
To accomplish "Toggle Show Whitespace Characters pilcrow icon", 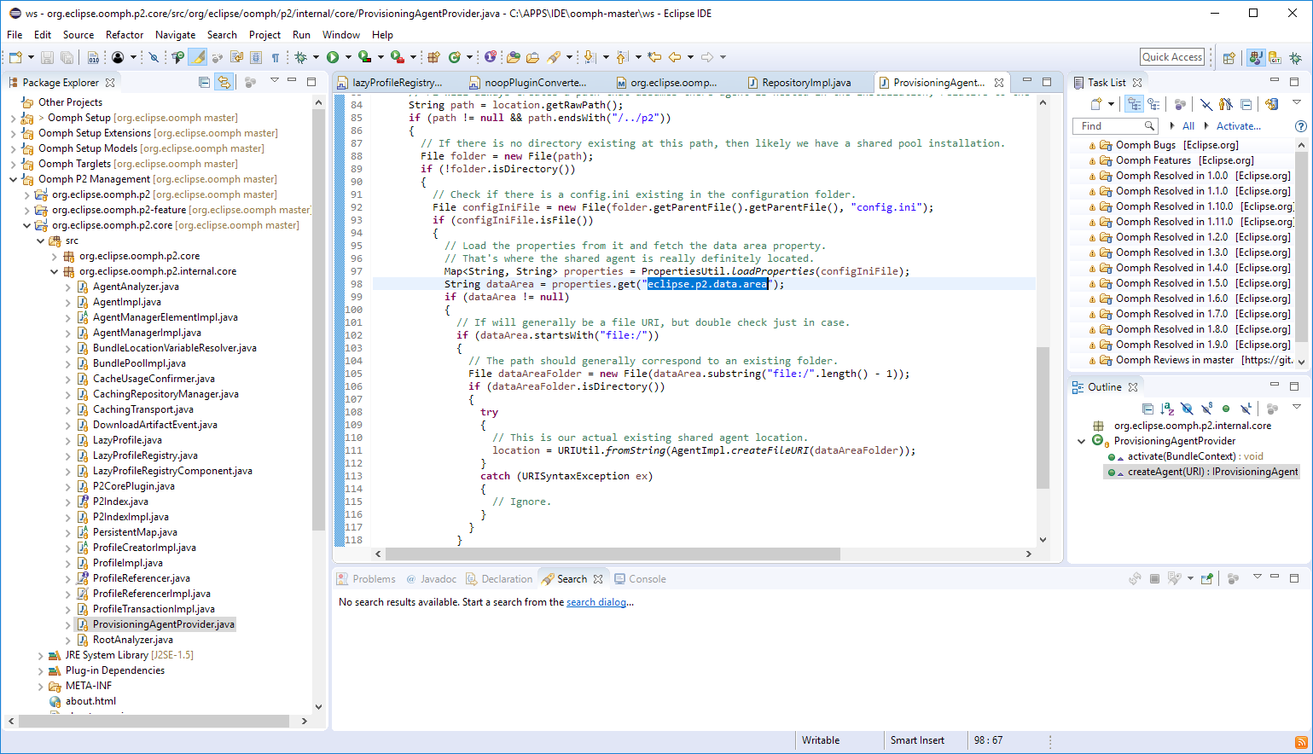I will click(x=275, y=57).
